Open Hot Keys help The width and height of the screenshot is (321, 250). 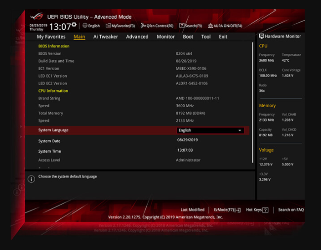point(257,210)
